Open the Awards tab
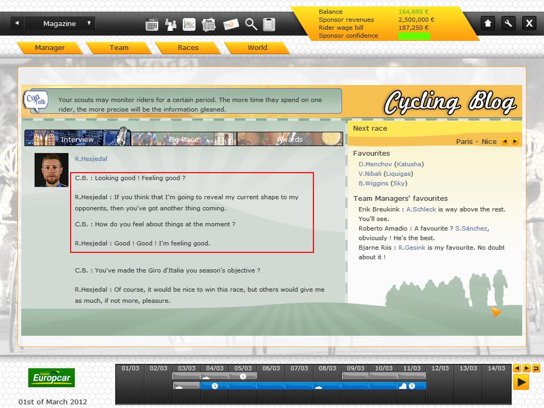Image resolution: width=544 pixels, height=408 pixels. point(290,139)
